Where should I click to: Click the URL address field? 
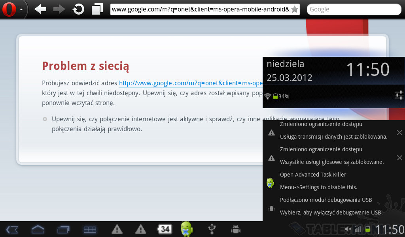point(201,9)
